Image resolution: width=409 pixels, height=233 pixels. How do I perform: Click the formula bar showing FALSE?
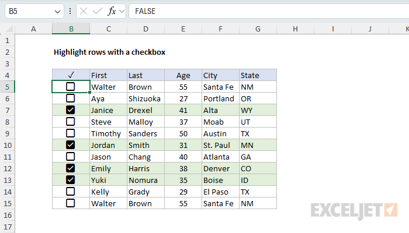pos(269,11)
